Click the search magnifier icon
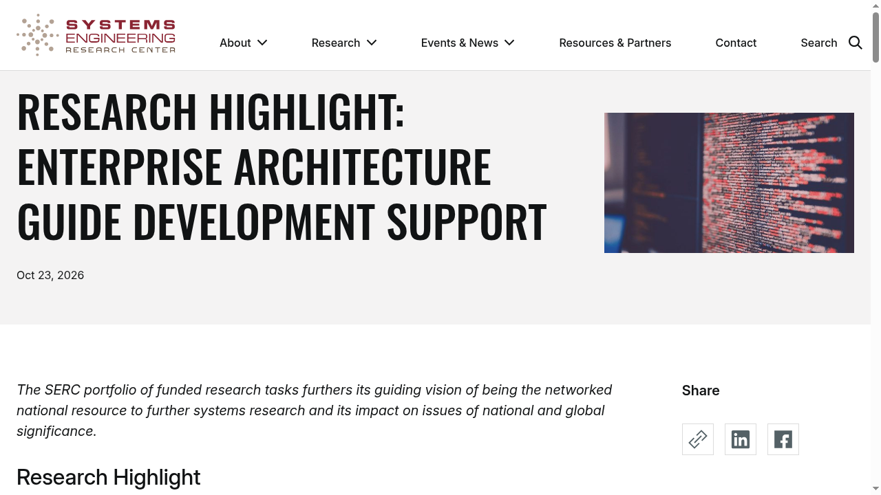Viewport: 881px width, 495px height. pyautogui.click(x=856, y=43)
